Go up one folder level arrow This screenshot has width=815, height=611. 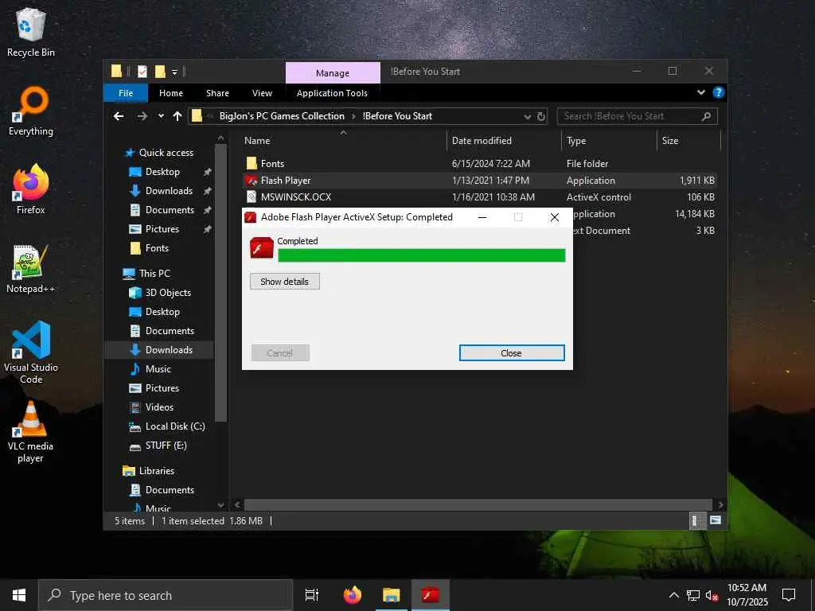(177, 116)
